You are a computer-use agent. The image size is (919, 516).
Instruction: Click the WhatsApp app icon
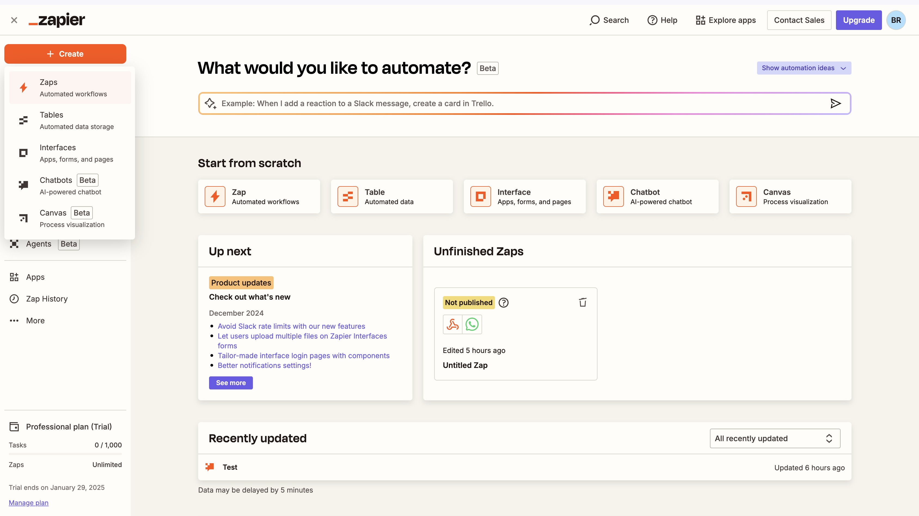[472, 324]
